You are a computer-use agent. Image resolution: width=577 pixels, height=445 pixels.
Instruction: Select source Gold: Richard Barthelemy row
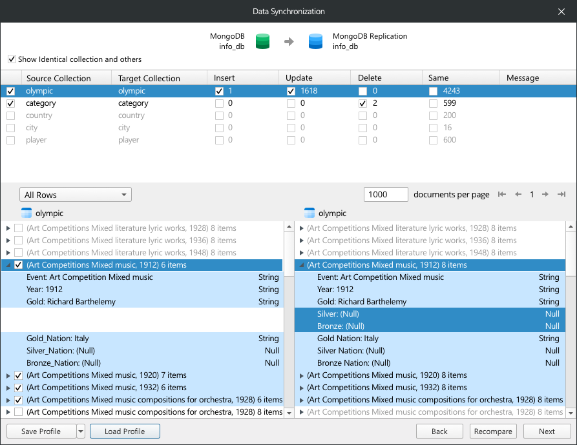[142, 301]
